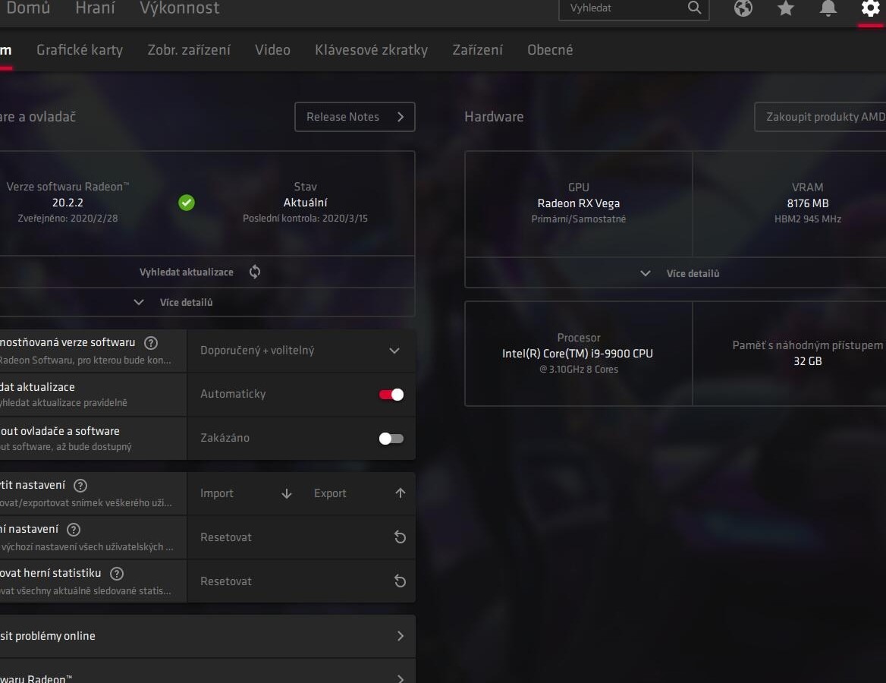
Task: Click the search magnifier icon
Action: (694, 8)
